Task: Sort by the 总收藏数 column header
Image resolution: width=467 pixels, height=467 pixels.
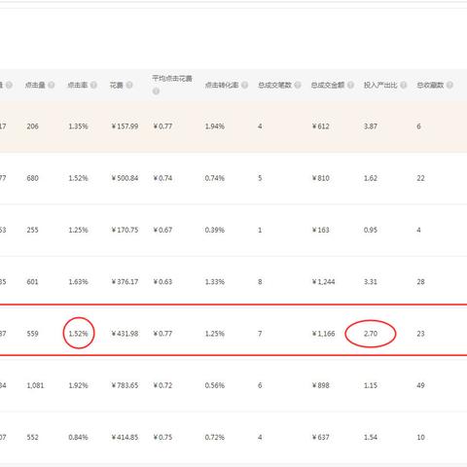Action: [430, 85]
